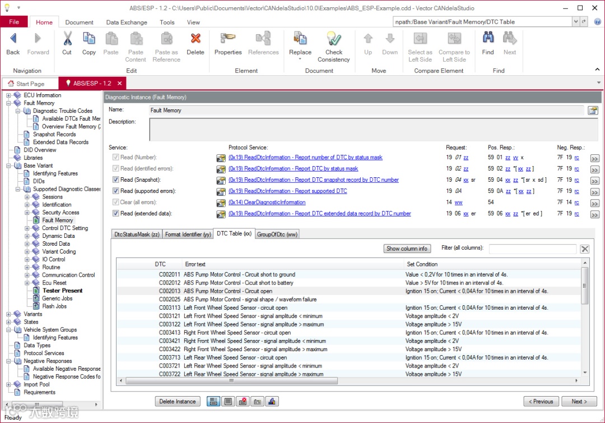The width and height of the screenshot is (605, 423).
Task: Open the Find binoculars tool
Action: click(488, 44)
